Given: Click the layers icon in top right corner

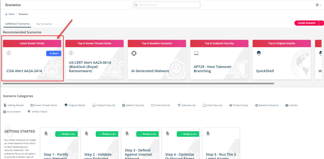Looking at the screenshot, I should [x=317, y=5].
